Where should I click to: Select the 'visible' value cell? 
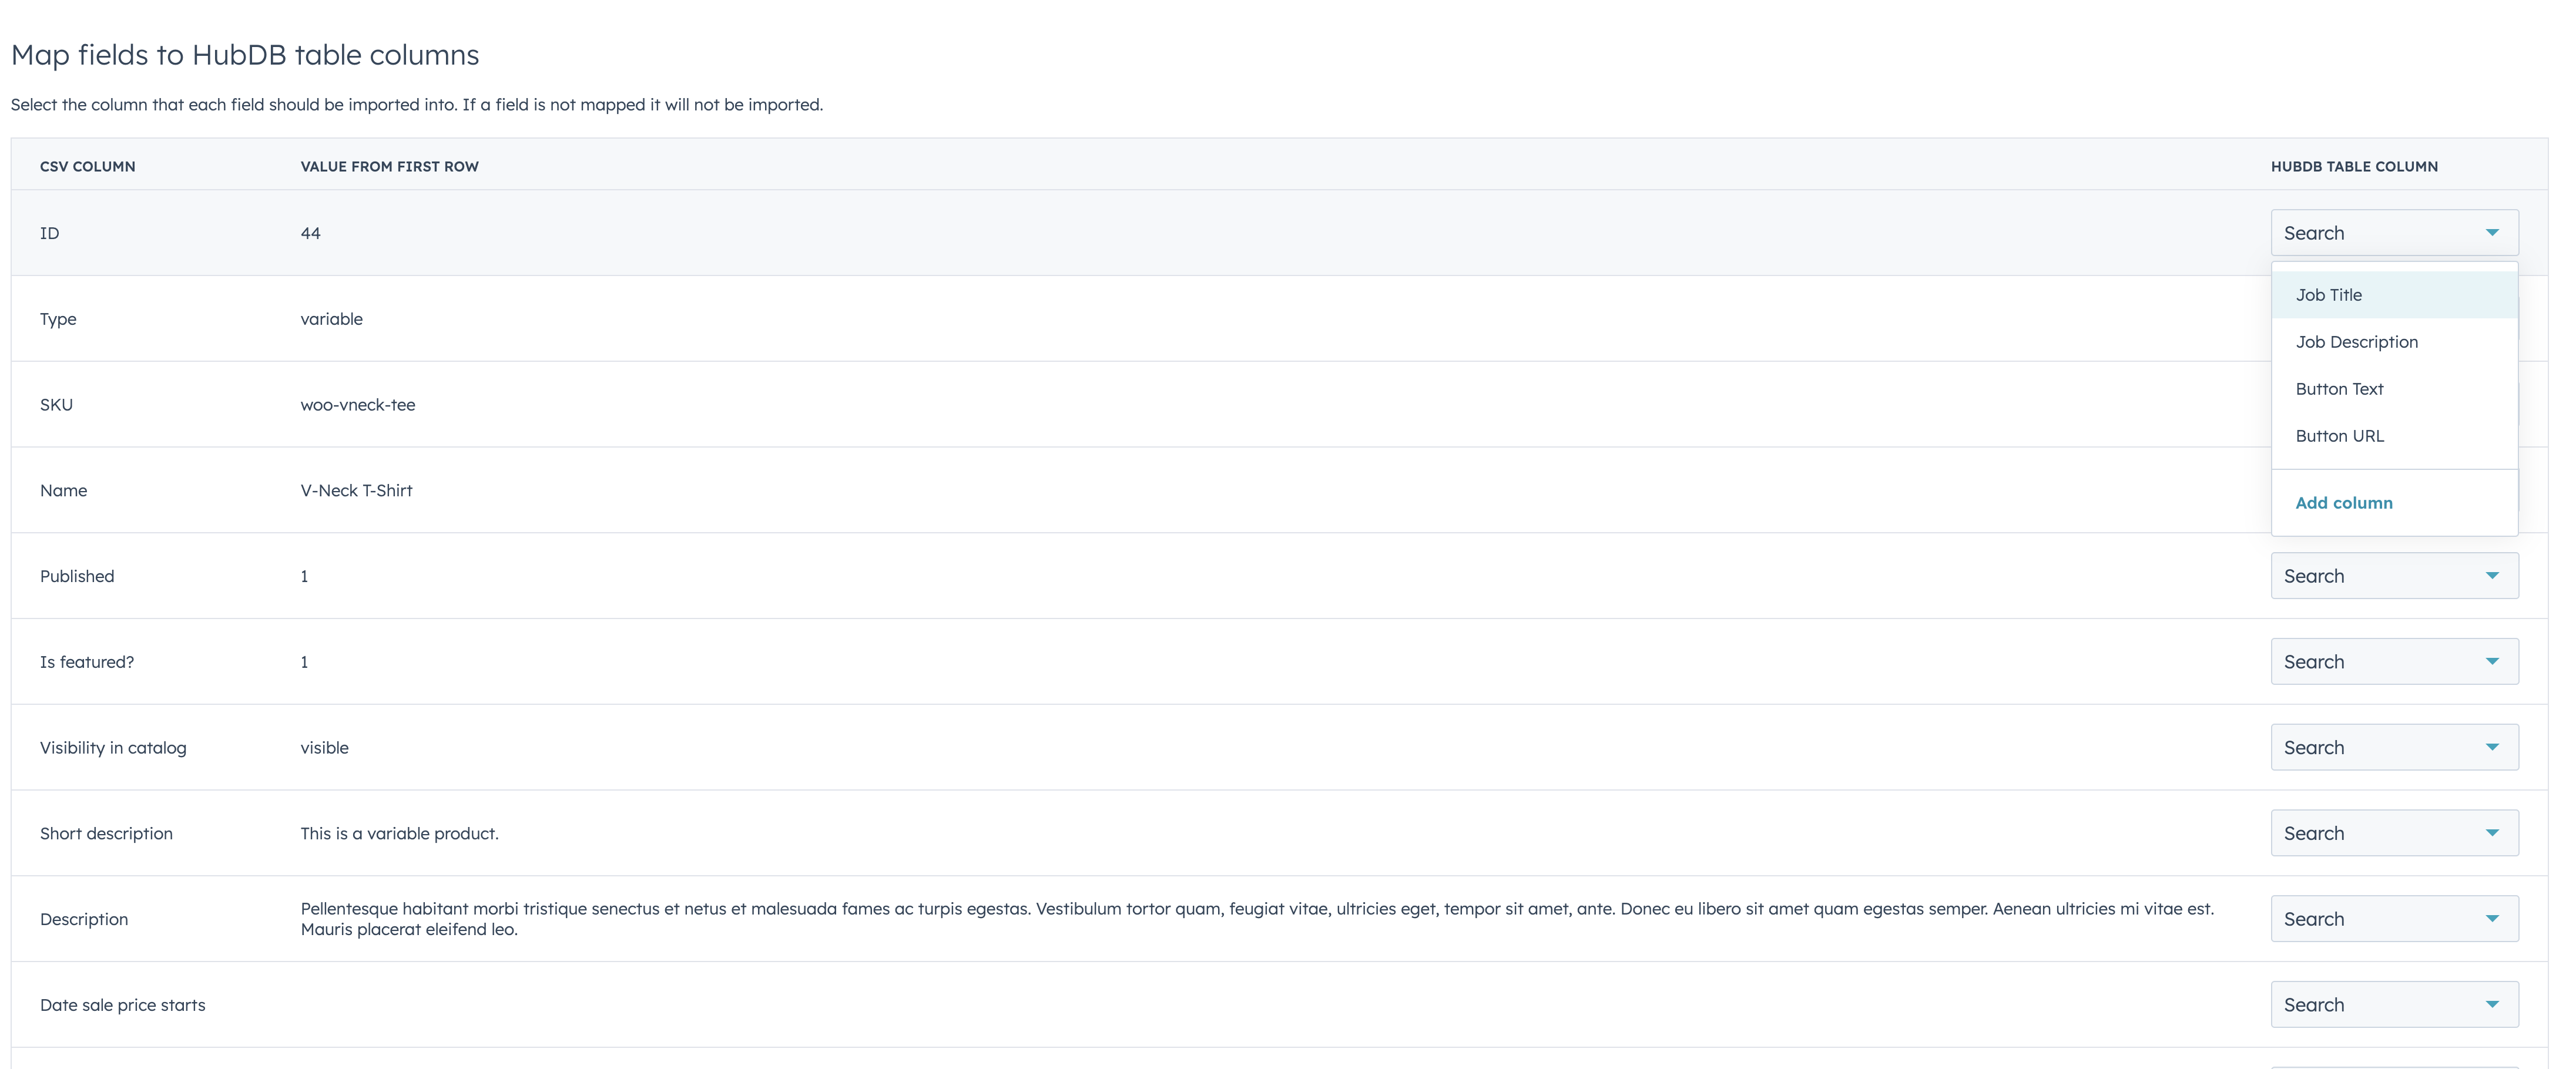click(x=324, y=748)
